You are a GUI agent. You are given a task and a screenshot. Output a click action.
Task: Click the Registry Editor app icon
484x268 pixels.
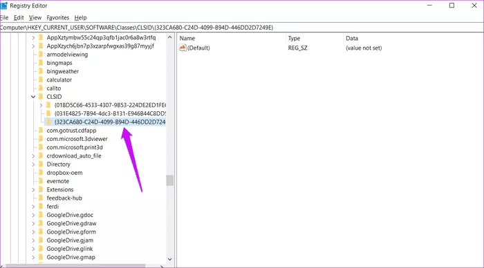click(x=3, y=6)
